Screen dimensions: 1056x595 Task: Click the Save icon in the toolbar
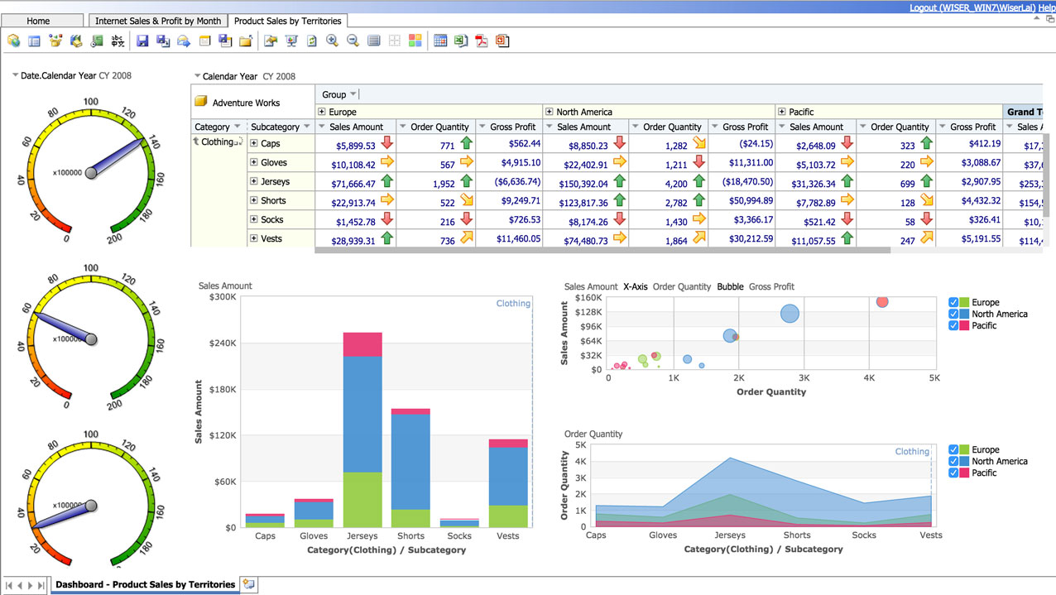click(142, 39)
